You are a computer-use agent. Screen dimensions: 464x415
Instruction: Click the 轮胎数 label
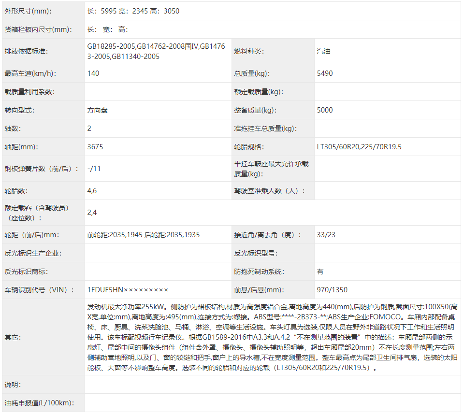coord(16,191)
